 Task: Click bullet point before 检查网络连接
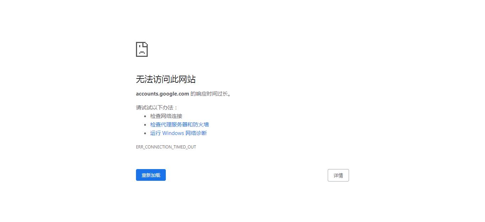[145, 116]
